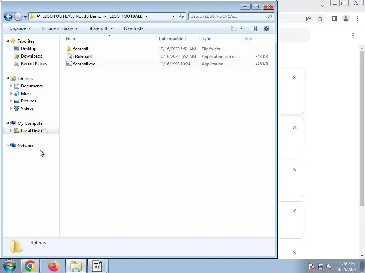Click Windows Explorer taskbar button
This screenshot has width=365, height=273.
point(76,266)
